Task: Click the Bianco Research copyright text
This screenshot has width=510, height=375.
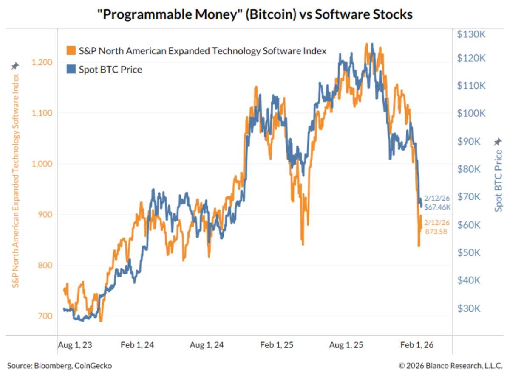Action: (450, 365)
